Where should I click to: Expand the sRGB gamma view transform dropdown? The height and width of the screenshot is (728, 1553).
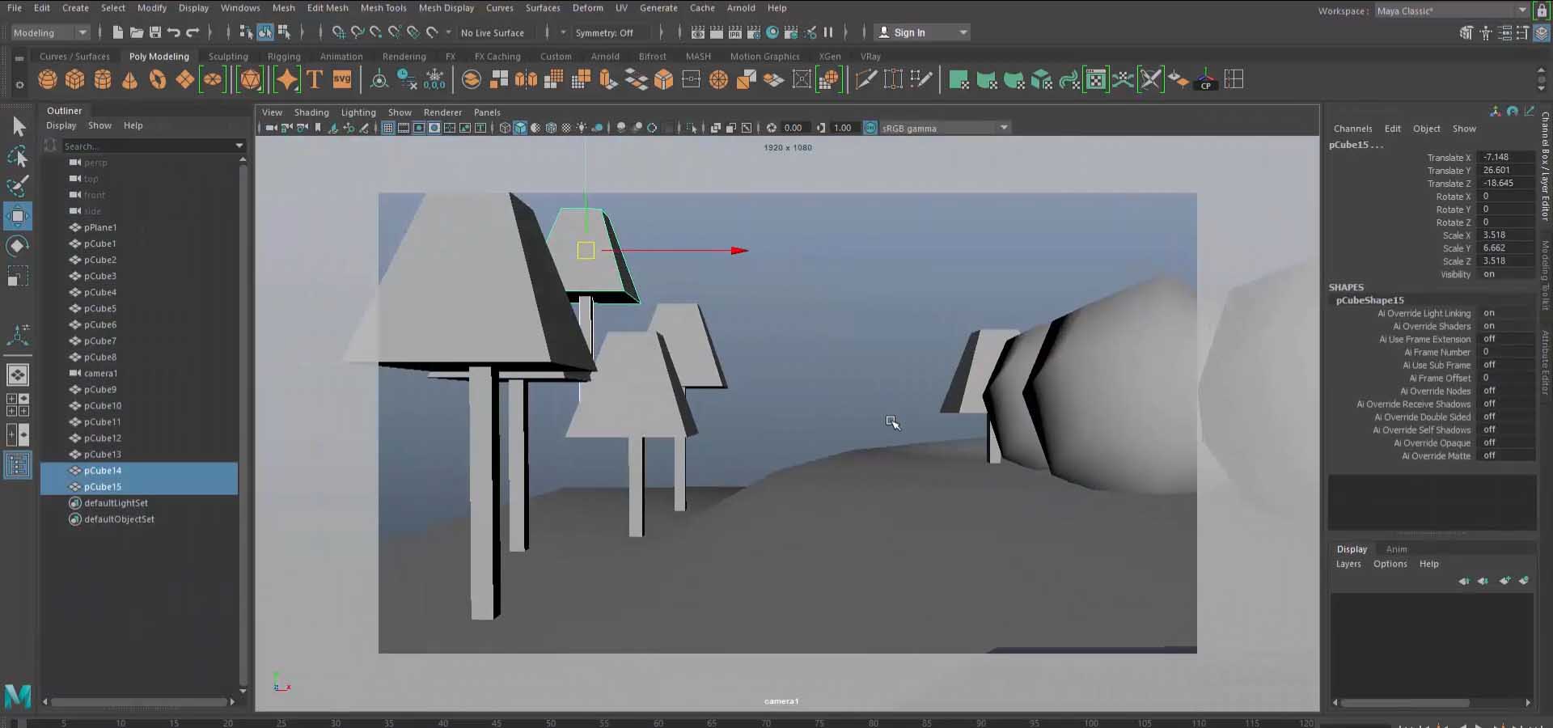[1004, 128]
